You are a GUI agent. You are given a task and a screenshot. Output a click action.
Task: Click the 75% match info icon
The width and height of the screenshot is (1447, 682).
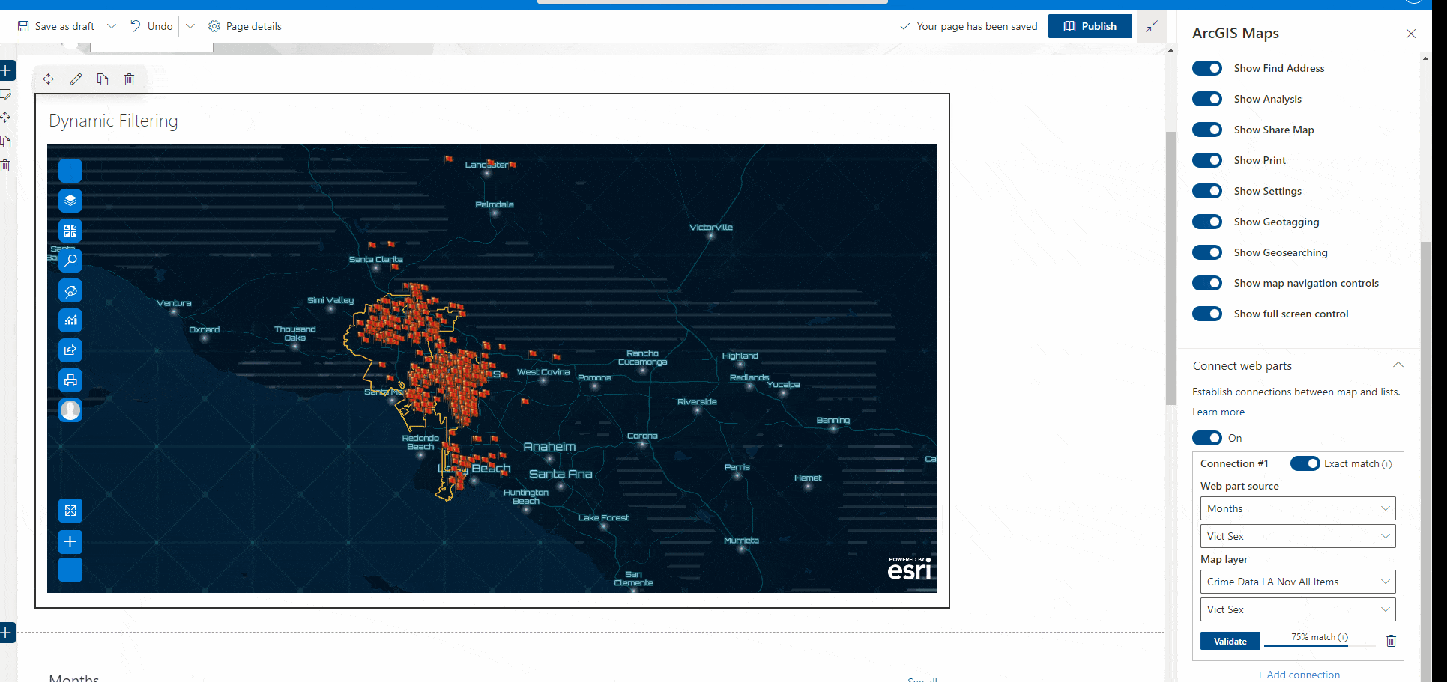[1343, 638]
